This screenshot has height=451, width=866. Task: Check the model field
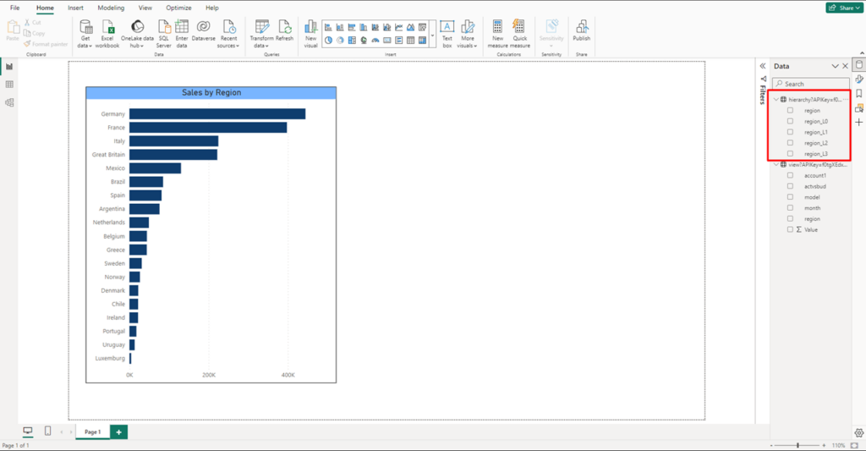791,197
